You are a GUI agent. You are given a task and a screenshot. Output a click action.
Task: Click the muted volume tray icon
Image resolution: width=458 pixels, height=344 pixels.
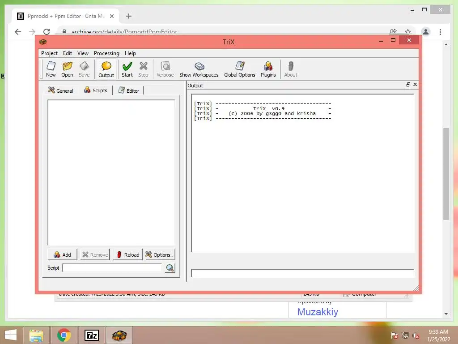[416, 335]
